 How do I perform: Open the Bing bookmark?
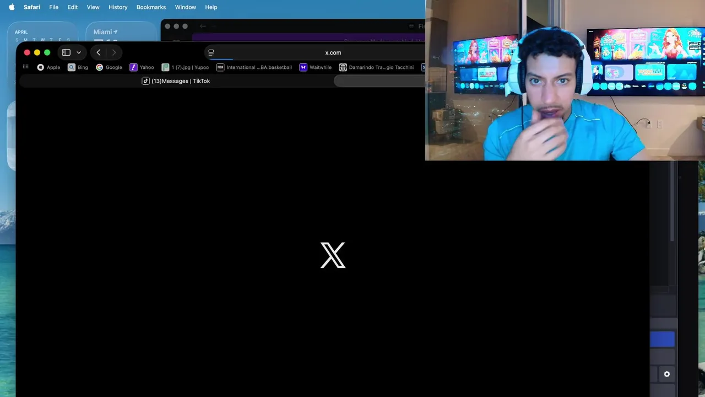(x=78, y=67)
